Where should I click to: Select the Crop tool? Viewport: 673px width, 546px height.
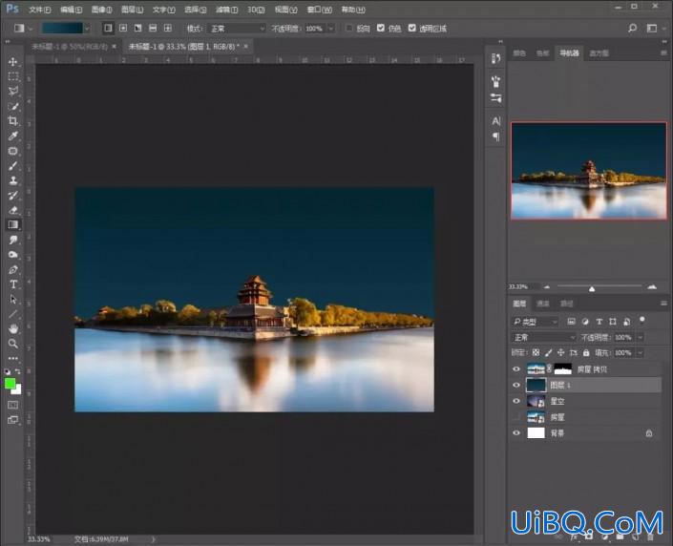point(12,121)
